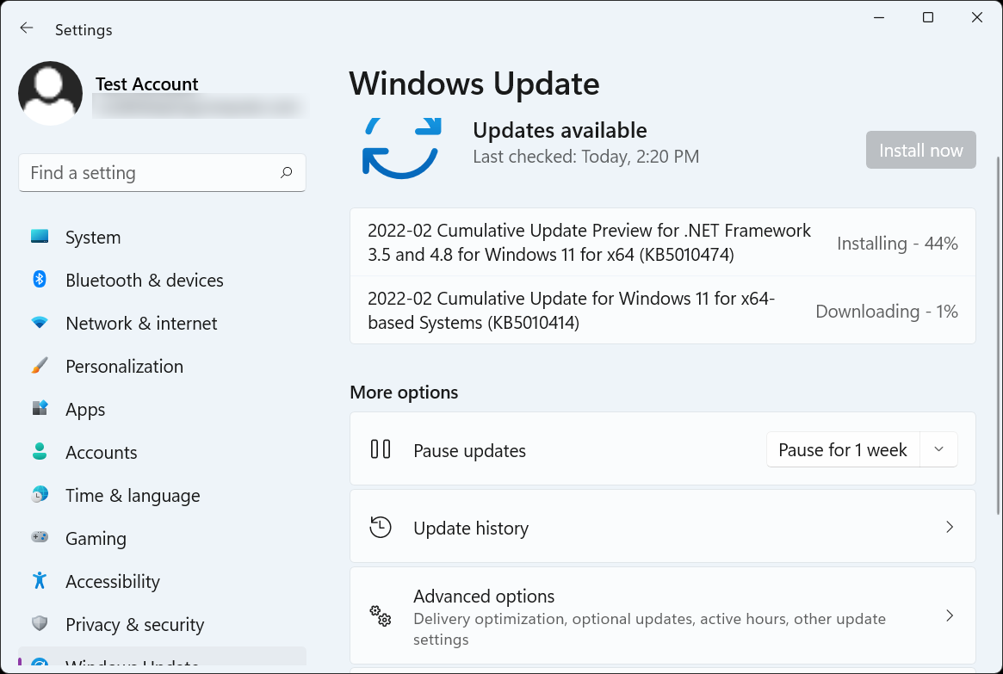Select Personalization in the sidebar

click(163, 367)
